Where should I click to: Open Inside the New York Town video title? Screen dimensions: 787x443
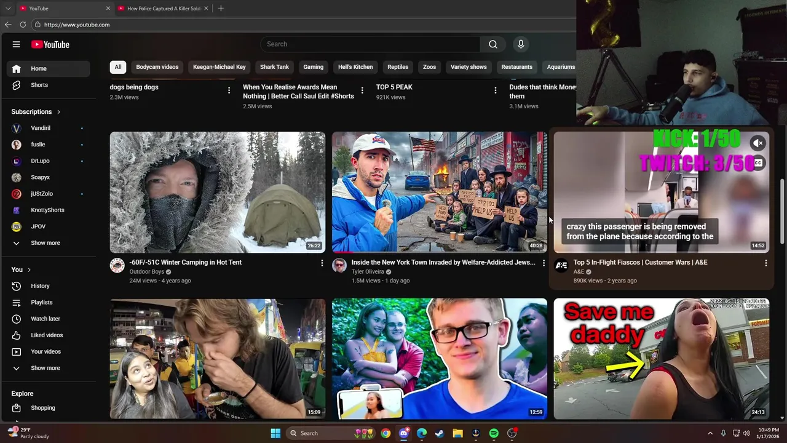(x=443, y=262)
